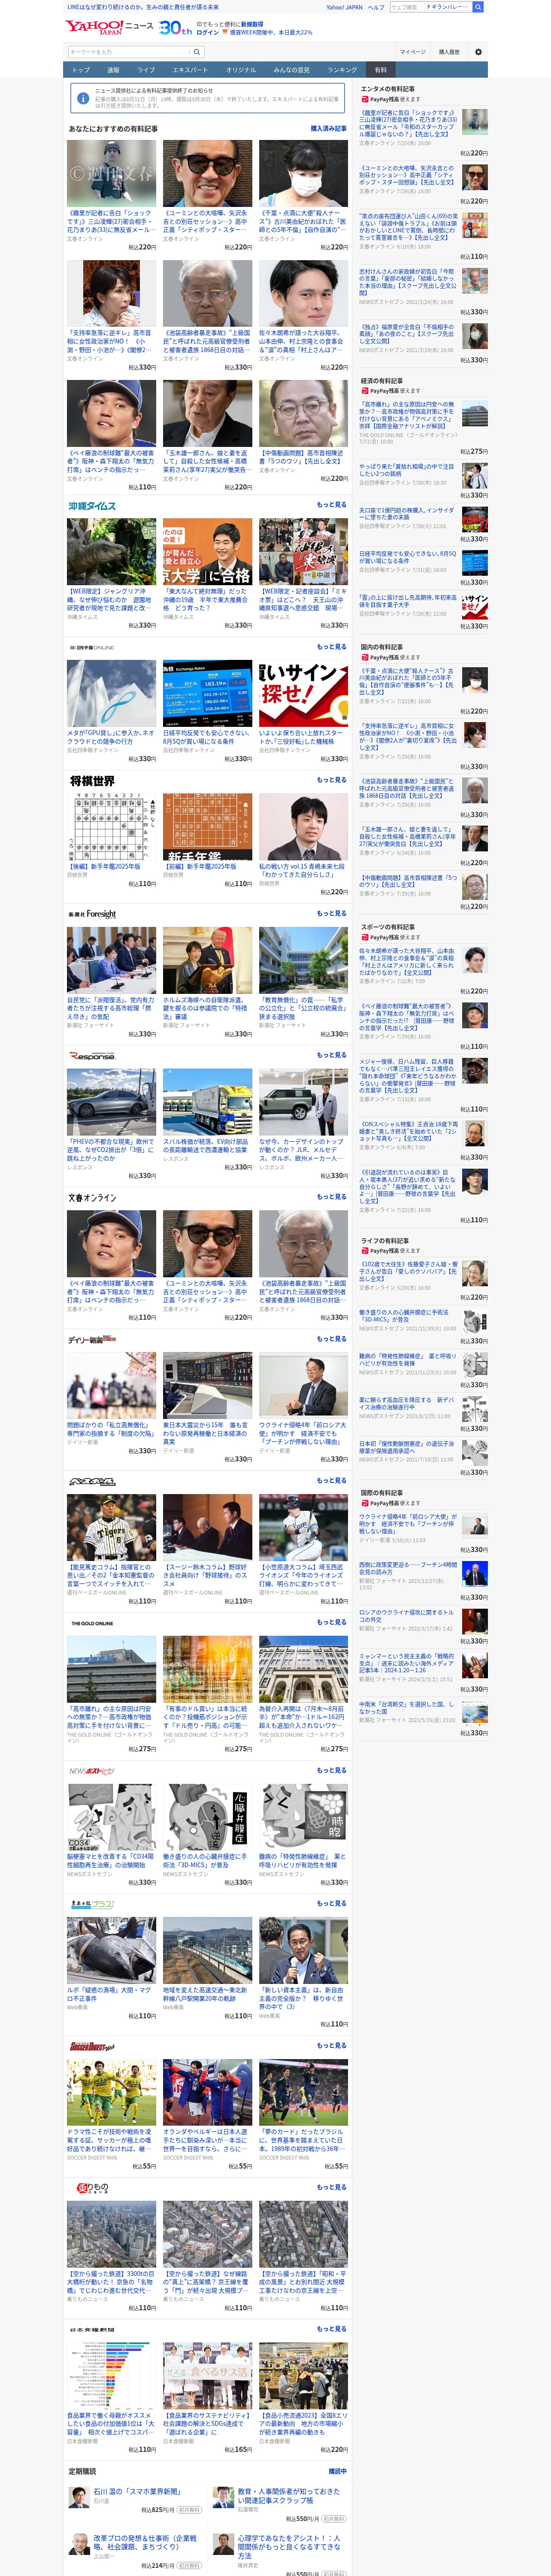Open the 新規取得 ID registration link
Image resolution: width=551 pixels, height=2576 pixels.
252,24
